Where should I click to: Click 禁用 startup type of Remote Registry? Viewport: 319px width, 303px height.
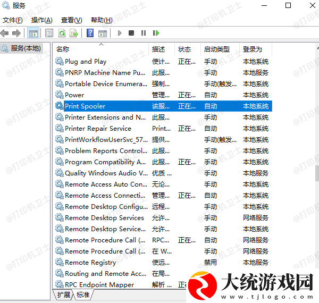(x=211, y=262)
